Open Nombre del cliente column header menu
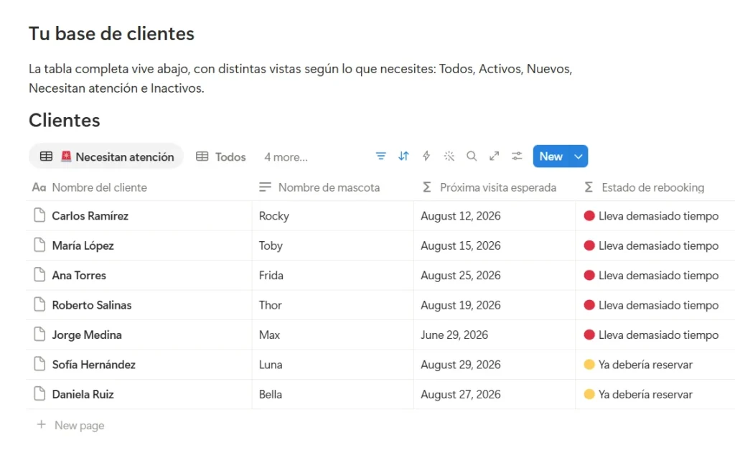The height and width of the screenshot is (463, 735). pyautogui.click(x=139, y=187)
